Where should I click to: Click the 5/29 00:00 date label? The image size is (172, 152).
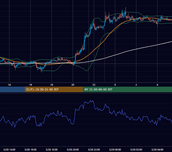pos(115,149)
